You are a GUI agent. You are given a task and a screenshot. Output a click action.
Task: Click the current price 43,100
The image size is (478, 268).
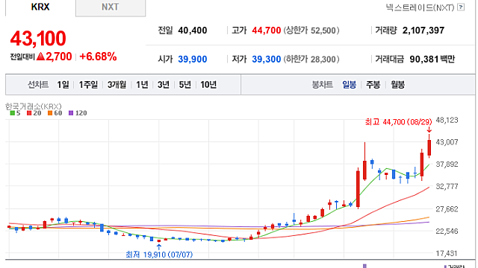point(38,39)
